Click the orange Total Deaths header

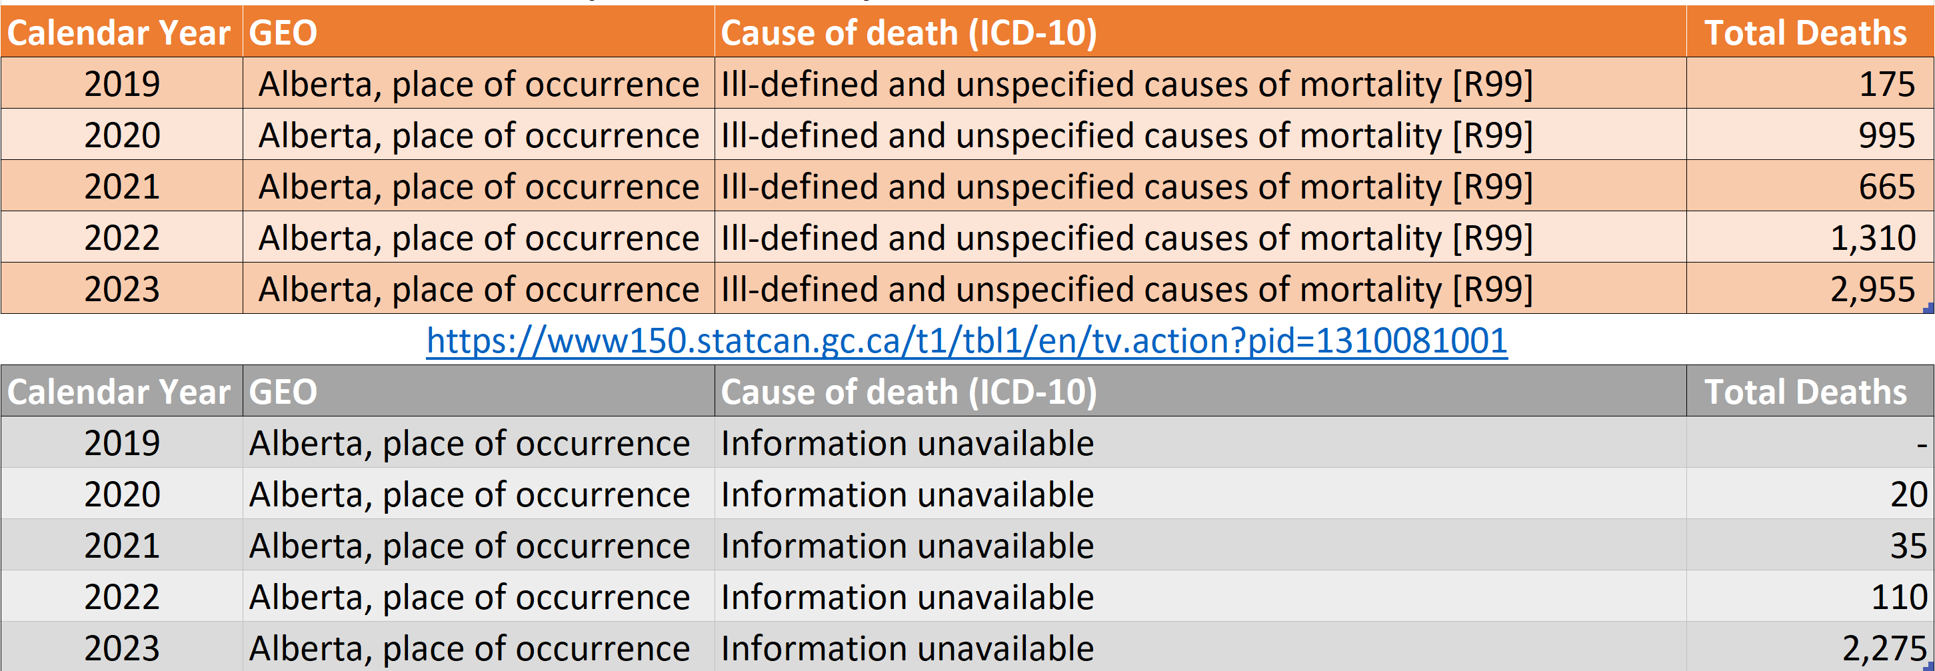pyautogui.click(x=1810, y=31)
